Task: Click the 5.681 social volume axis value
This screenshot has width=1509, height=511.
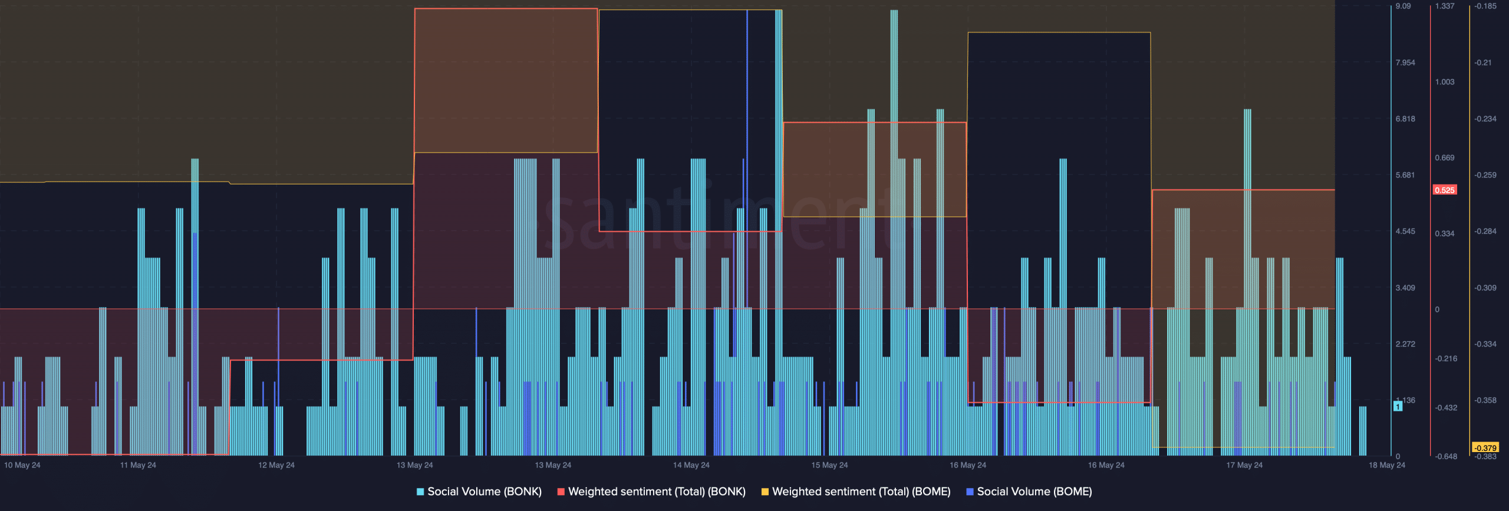Action: (x=1405, y=175)
